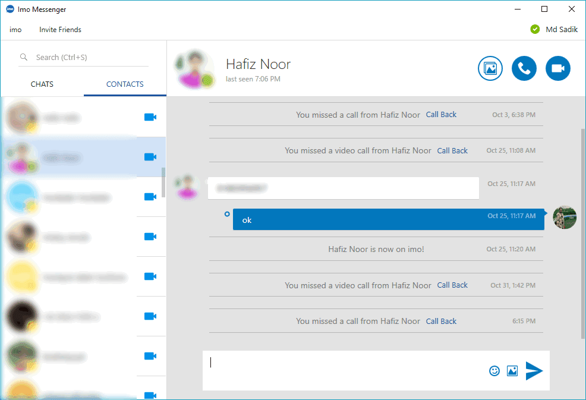
Task: Open Md Sadik account status menu
Action: (x=561, y=30)
